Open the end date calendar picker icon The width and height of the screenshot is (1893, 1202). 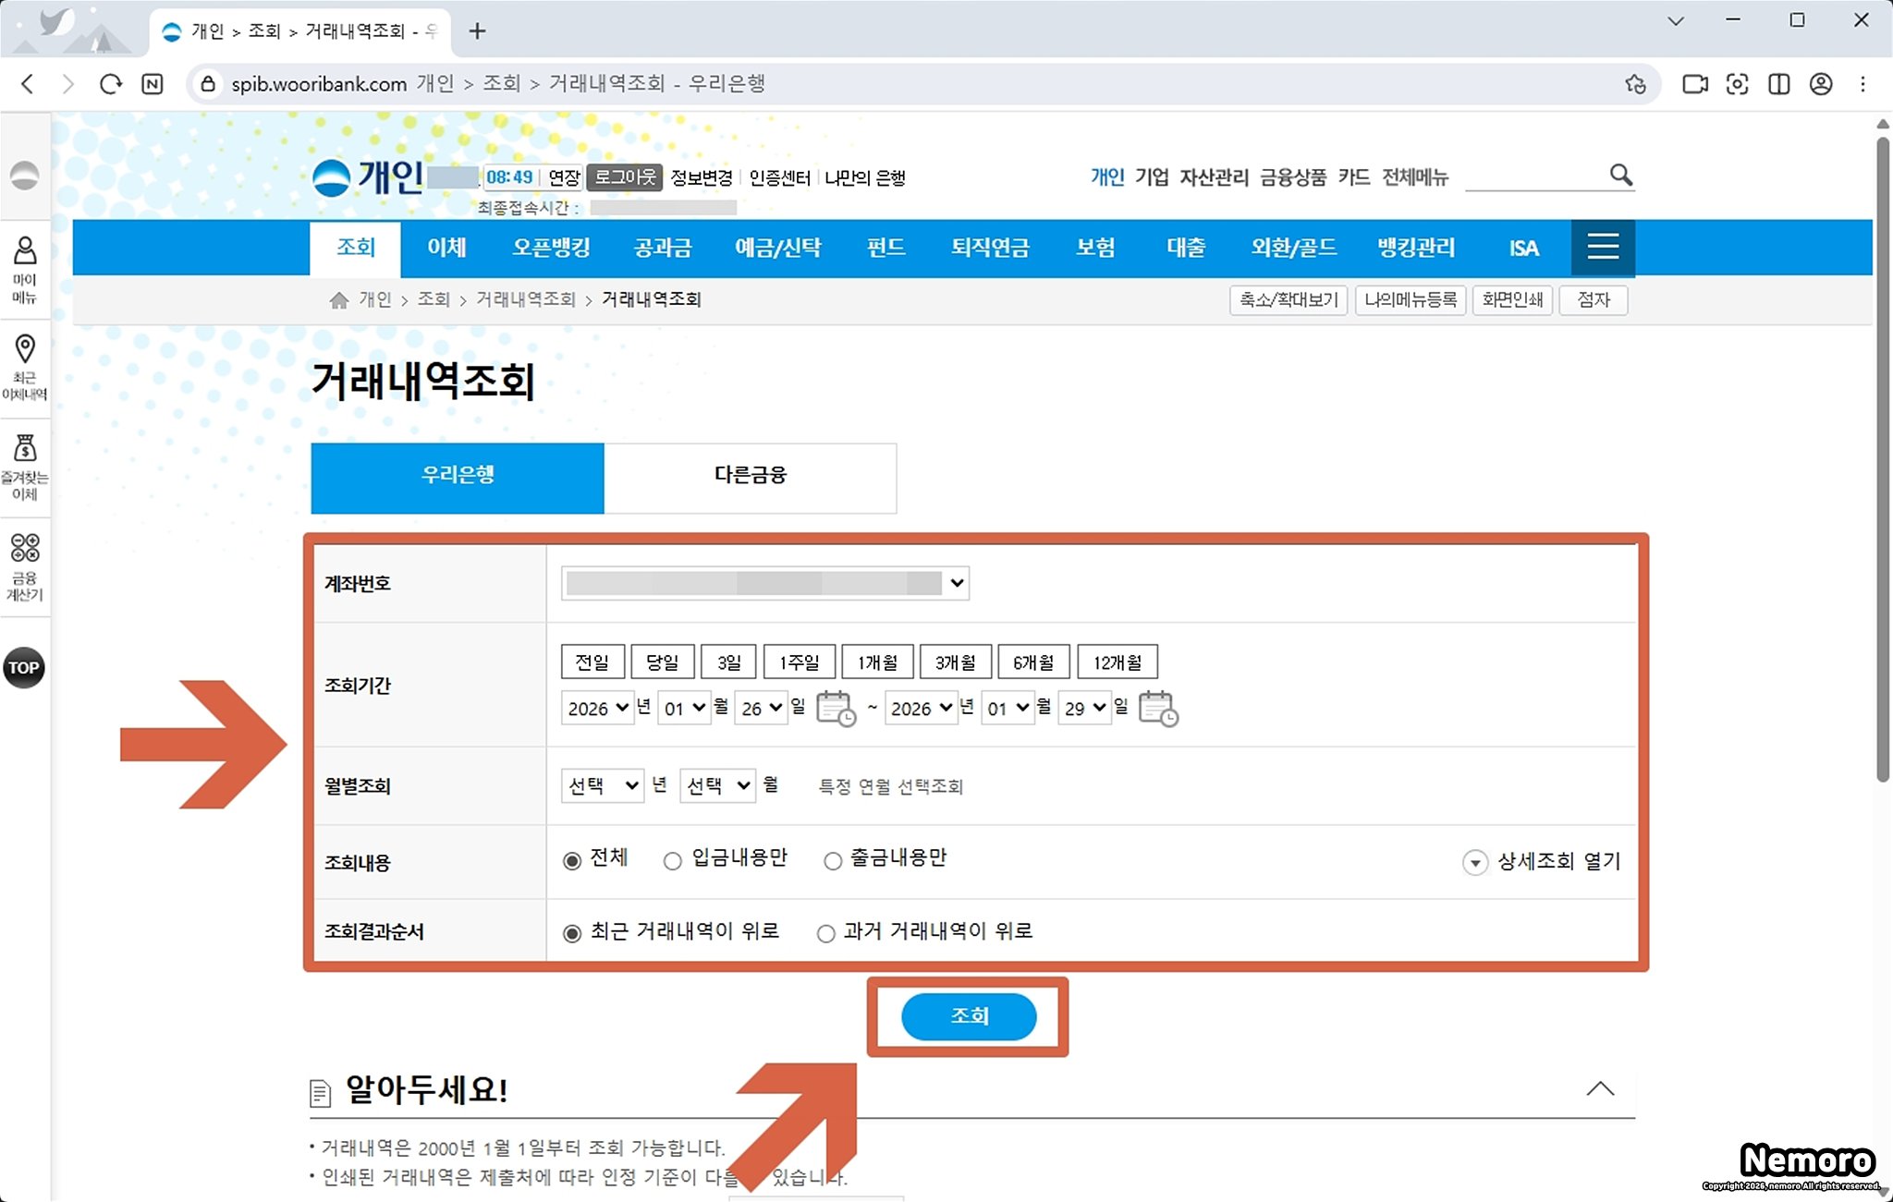click(1158, 709)
